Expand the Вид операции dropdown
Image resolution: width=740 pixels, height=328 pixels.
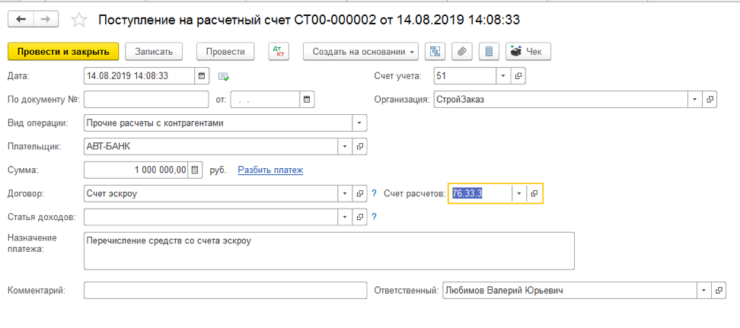(x=359, y=123)
